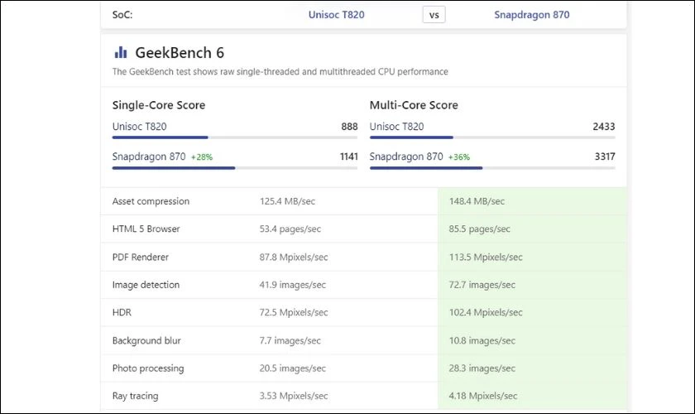Click the GeekBench 6 bar chart icon
The width and height of the screenshot is (695, 414).
tap(121, 52)
